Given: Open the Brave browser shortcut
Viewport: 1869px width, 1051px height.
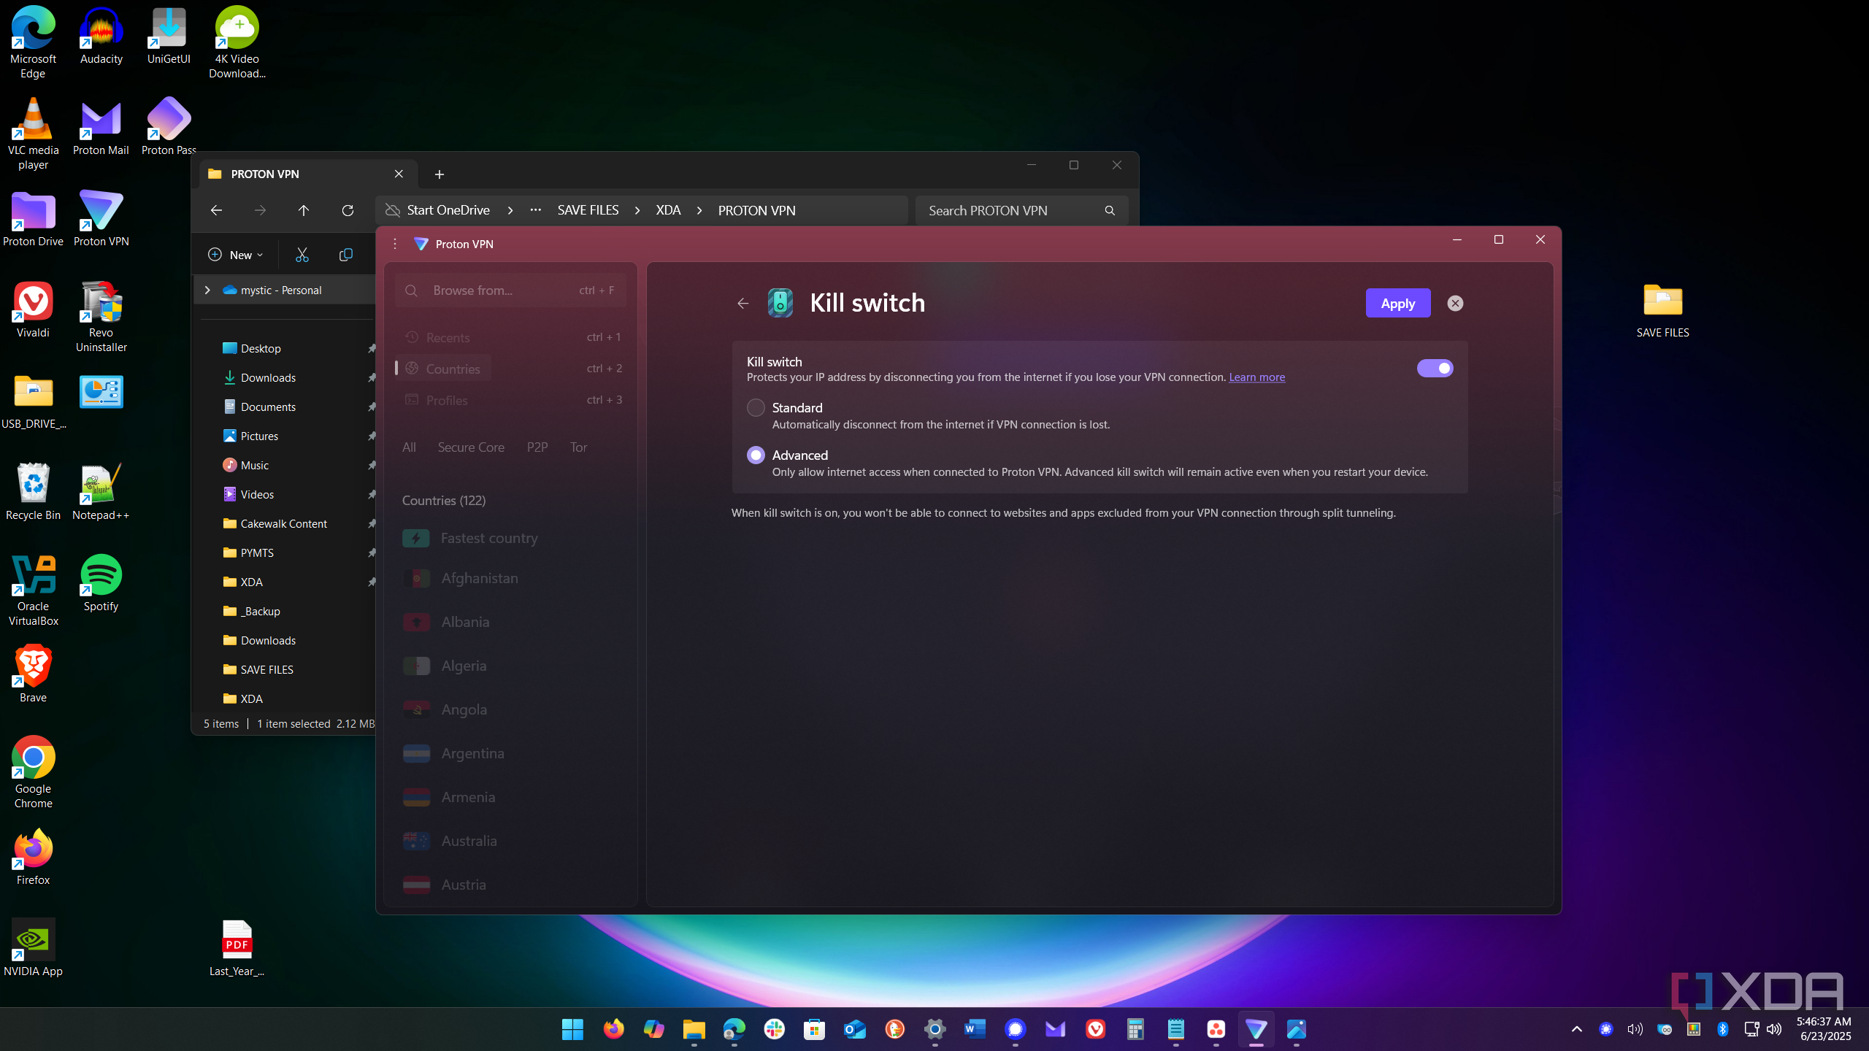Looking at the screenshot, I should 33,675.
